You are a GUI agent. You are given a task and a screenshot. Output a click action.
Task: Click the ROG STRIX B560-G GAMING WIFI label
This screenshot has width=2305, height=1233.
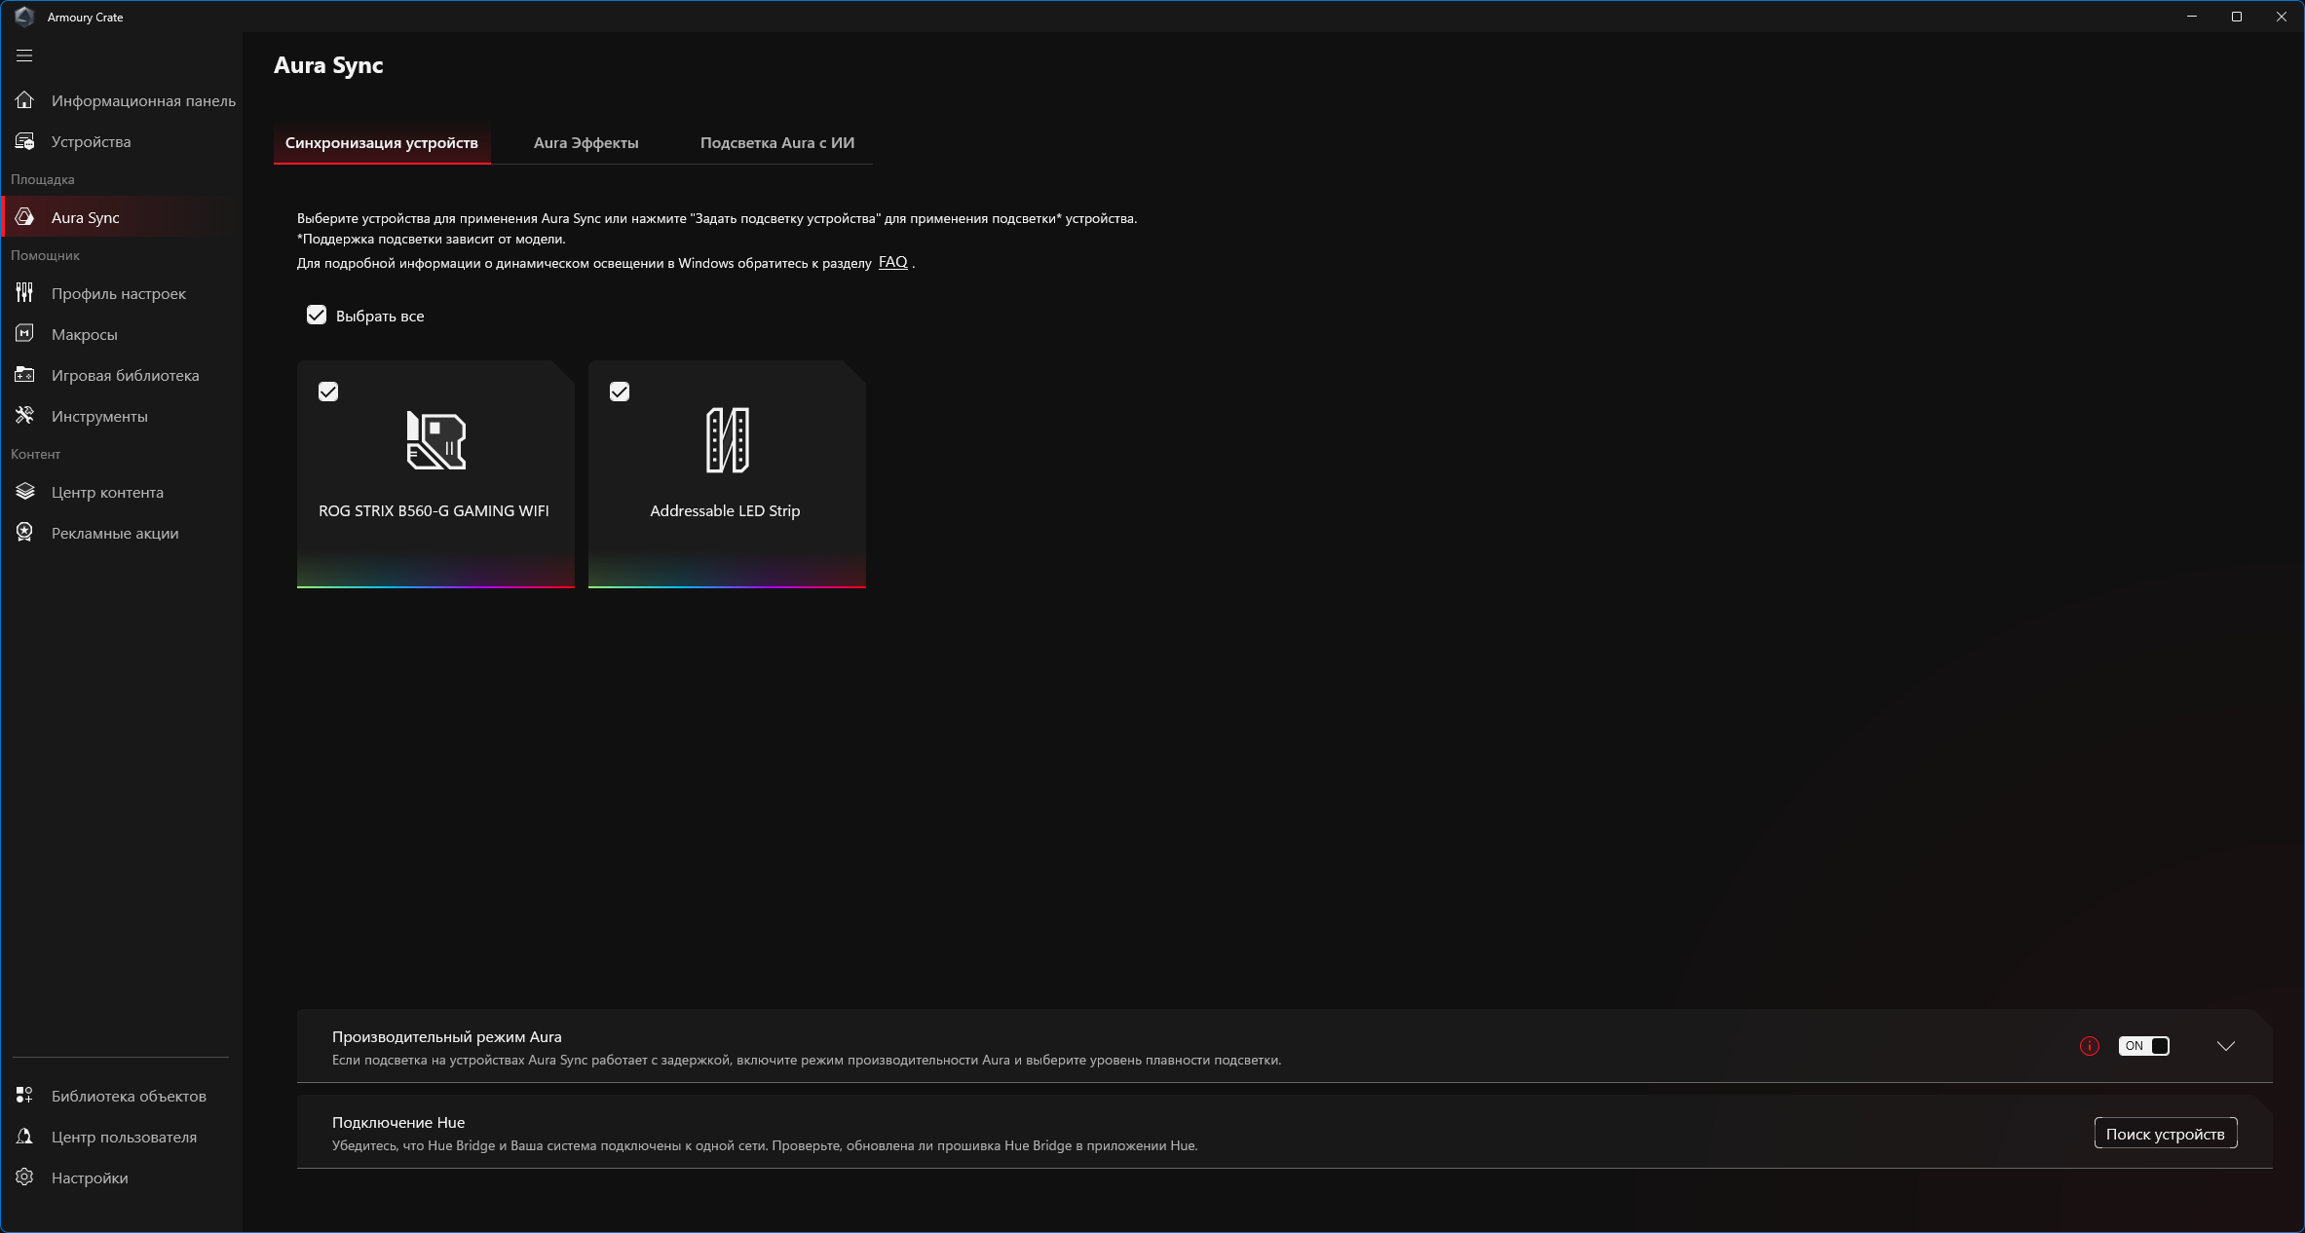[434, 511]
